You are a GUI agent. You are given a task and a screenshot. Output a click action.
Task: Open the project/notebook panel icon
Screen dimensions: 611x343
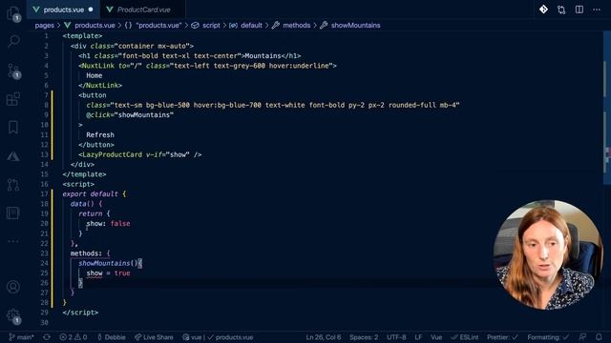tap(13, 212)
